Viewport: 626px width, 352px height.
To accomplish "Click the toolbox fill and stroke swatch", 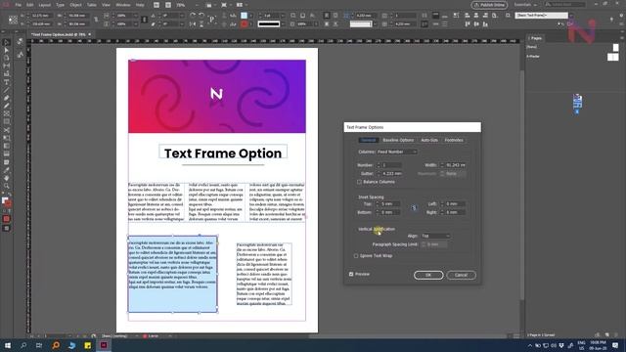I will pyautogui.click(x=6, y=201).
